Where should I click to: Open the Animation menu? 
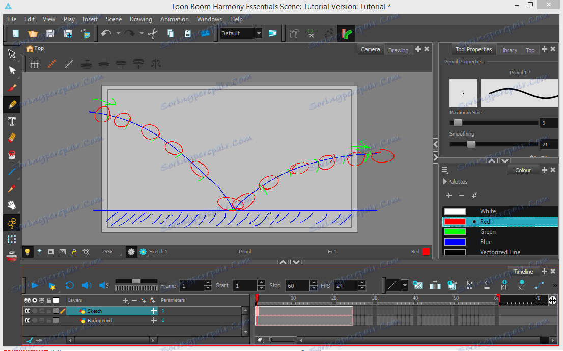[x=174, y=19]
